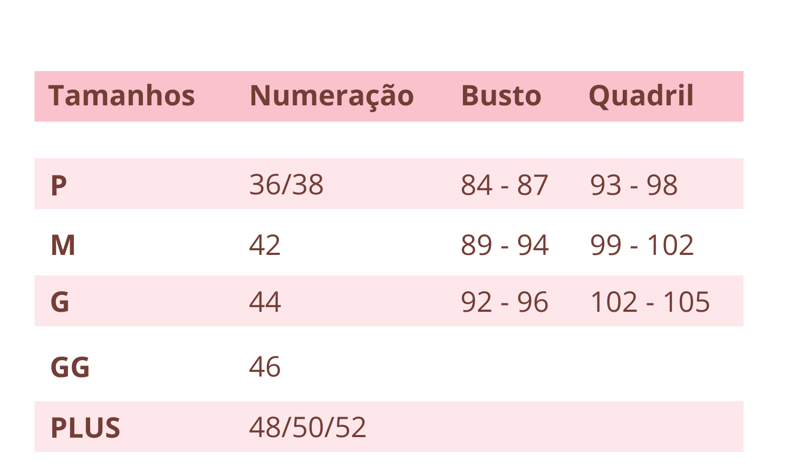This screenshot has height=474, width=791.
Task: Click numeração 46 in GG row
Action: pyautogui.click(x=265, y=367)
